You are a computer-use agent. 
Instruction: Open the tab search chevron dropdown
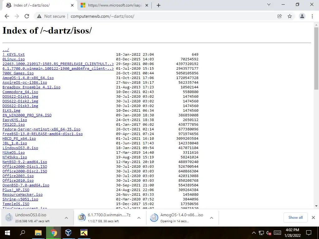click(269, 4)
